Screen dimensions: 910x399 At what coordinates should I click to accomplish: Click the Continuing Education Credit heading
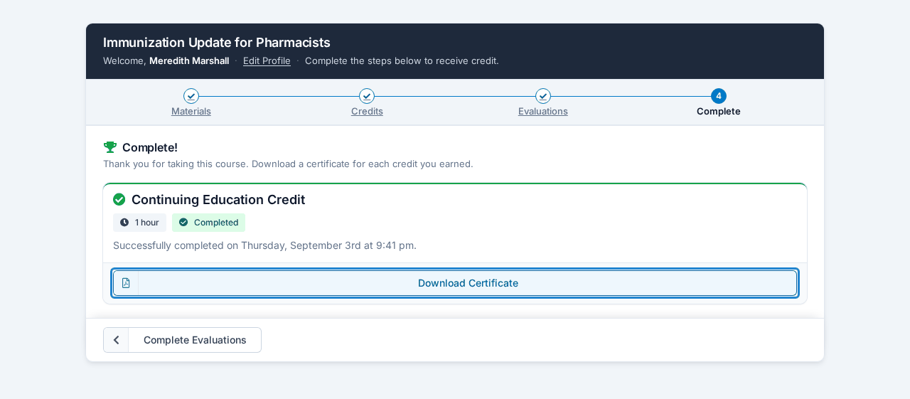[218, 200]
